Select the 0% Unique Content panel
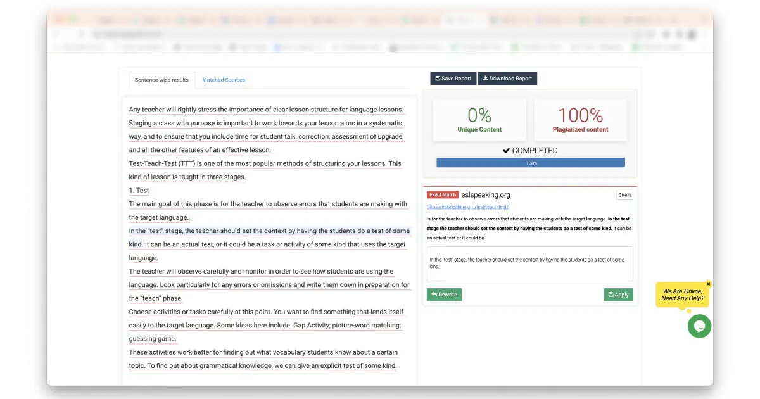 coord(479,119)
